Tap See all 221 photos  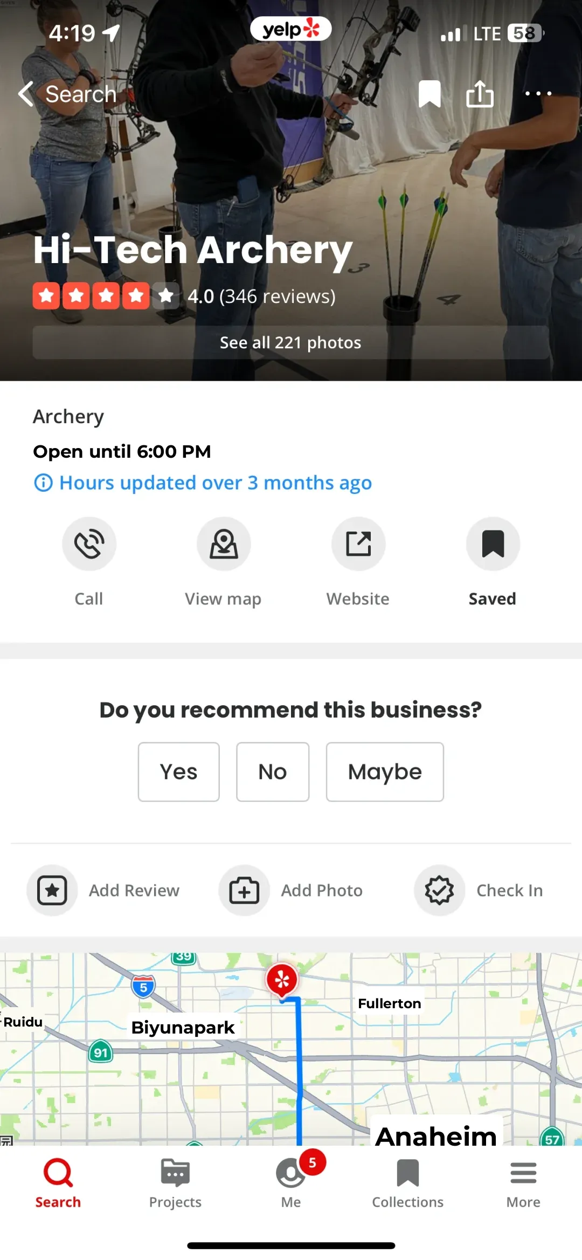(x=291, y=342)
